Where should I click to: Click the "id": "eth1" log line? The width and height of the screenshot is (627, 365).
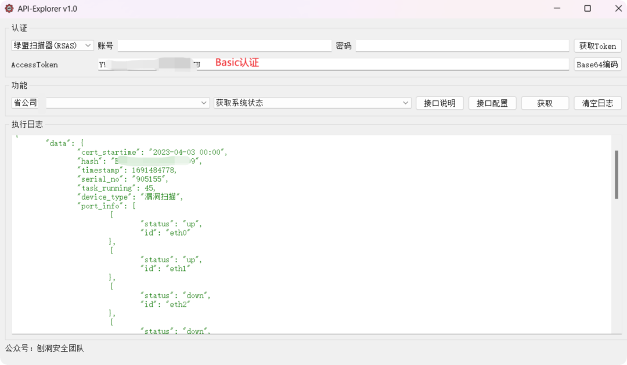(165, 269)
